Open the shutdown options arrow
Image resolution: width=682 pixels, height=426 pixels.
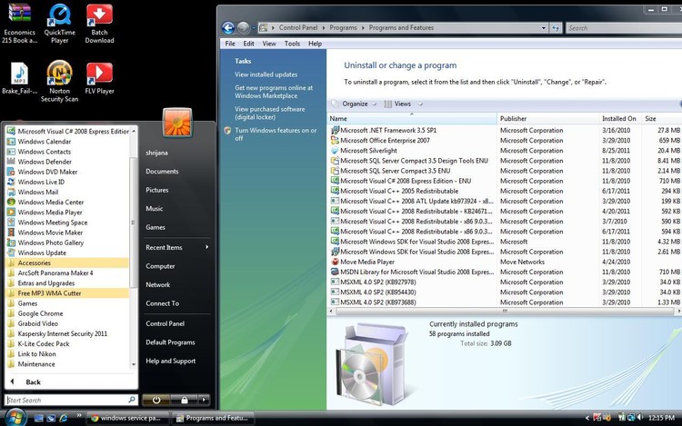(205, 400)
